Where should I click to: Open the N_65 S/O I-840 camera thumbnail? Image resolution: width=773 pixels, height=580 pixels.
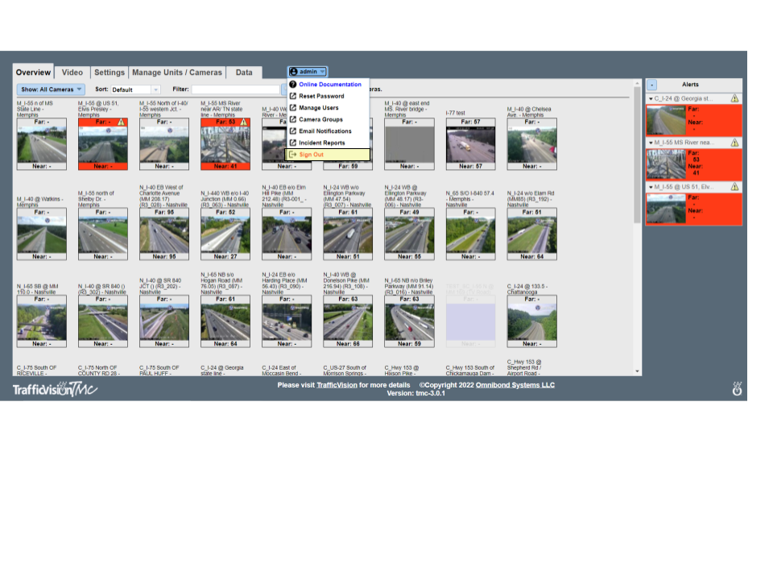(x=471, y=234)
